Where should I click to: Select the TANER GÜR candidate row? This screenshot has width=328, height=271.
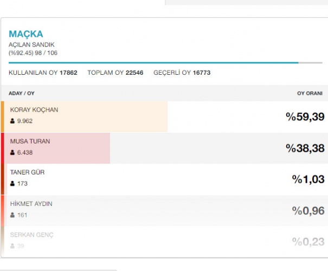(x=163, y=179)
